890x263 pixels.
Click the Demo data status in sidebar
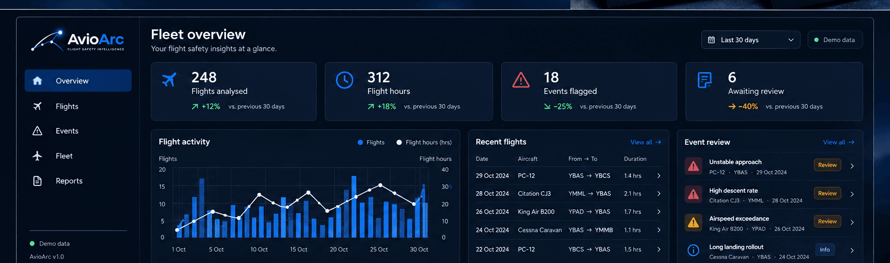click(50, 244)
